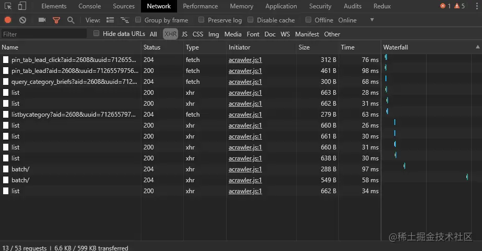Image resolution: width=482 pixels, height=251 pixels.
Task: Sort by the Initiator column header
Action: (261, 47)
